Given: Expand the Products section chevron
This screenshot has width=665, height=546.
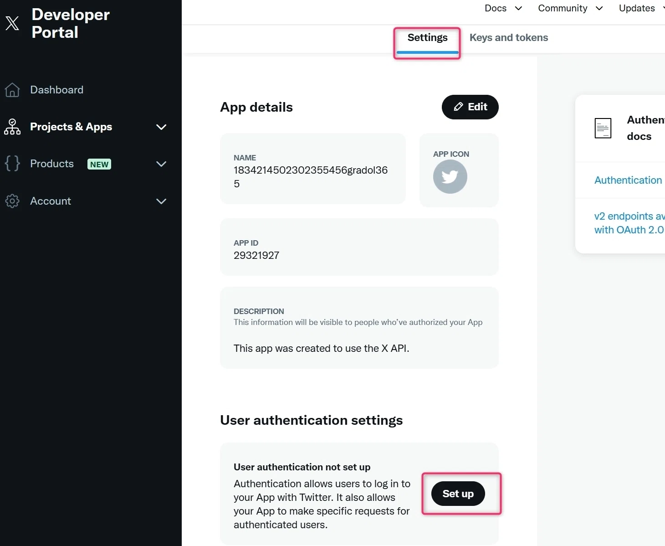Looking at the screenshot, I should point(161,164).
